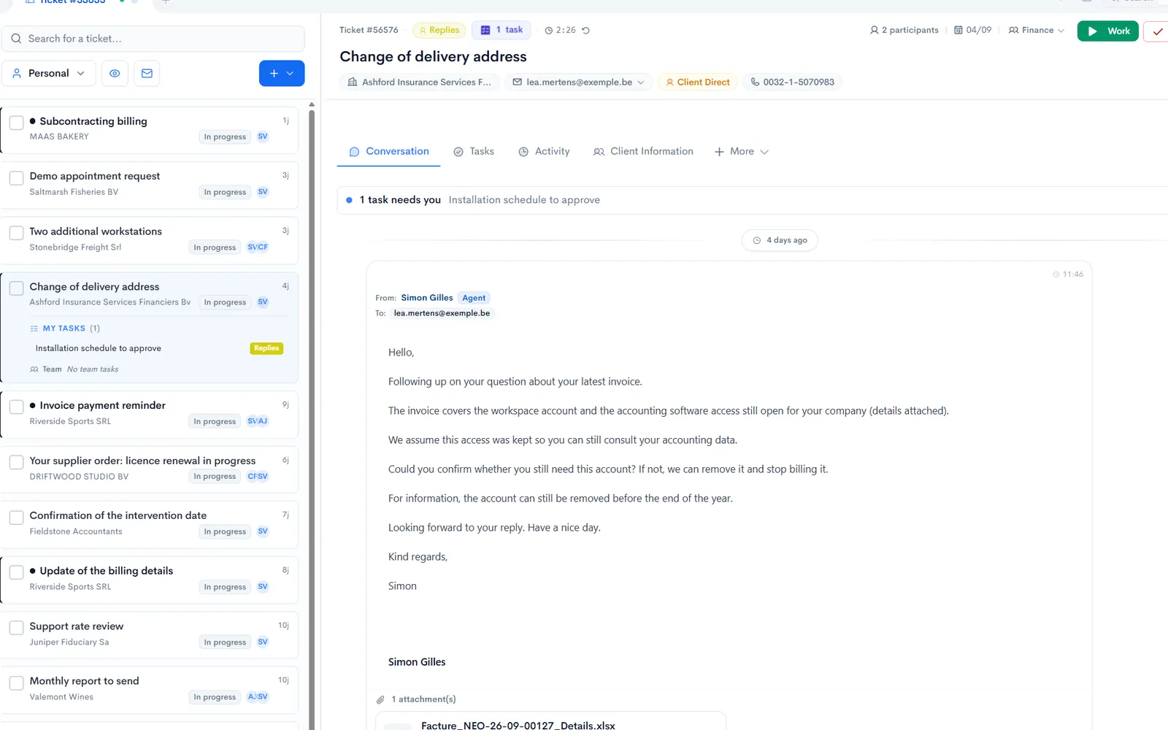The width and height of the screenshot is (1168, 730).
Task: Click the recipient lea.mertens@exemple.be chip in message
Action: pos(442,313)
